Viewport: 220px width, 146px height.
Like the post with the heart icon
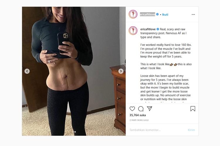tap(132, 109)
